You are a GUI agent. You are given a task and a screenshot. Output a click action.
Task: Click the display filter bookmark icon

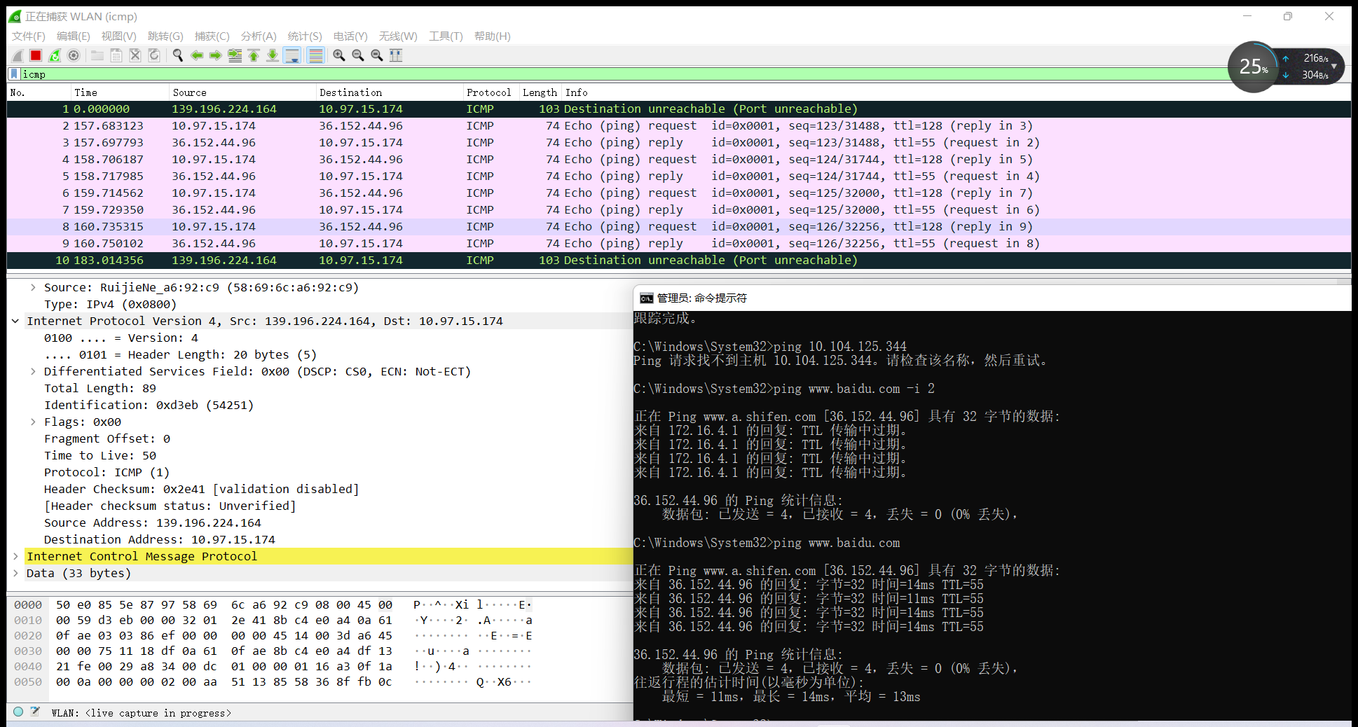pos(14,74)
